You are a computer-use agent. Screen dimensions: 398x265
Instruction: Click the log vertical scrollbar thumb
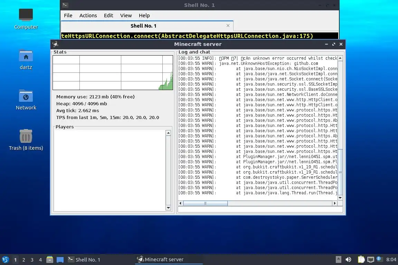coord(340,172)
